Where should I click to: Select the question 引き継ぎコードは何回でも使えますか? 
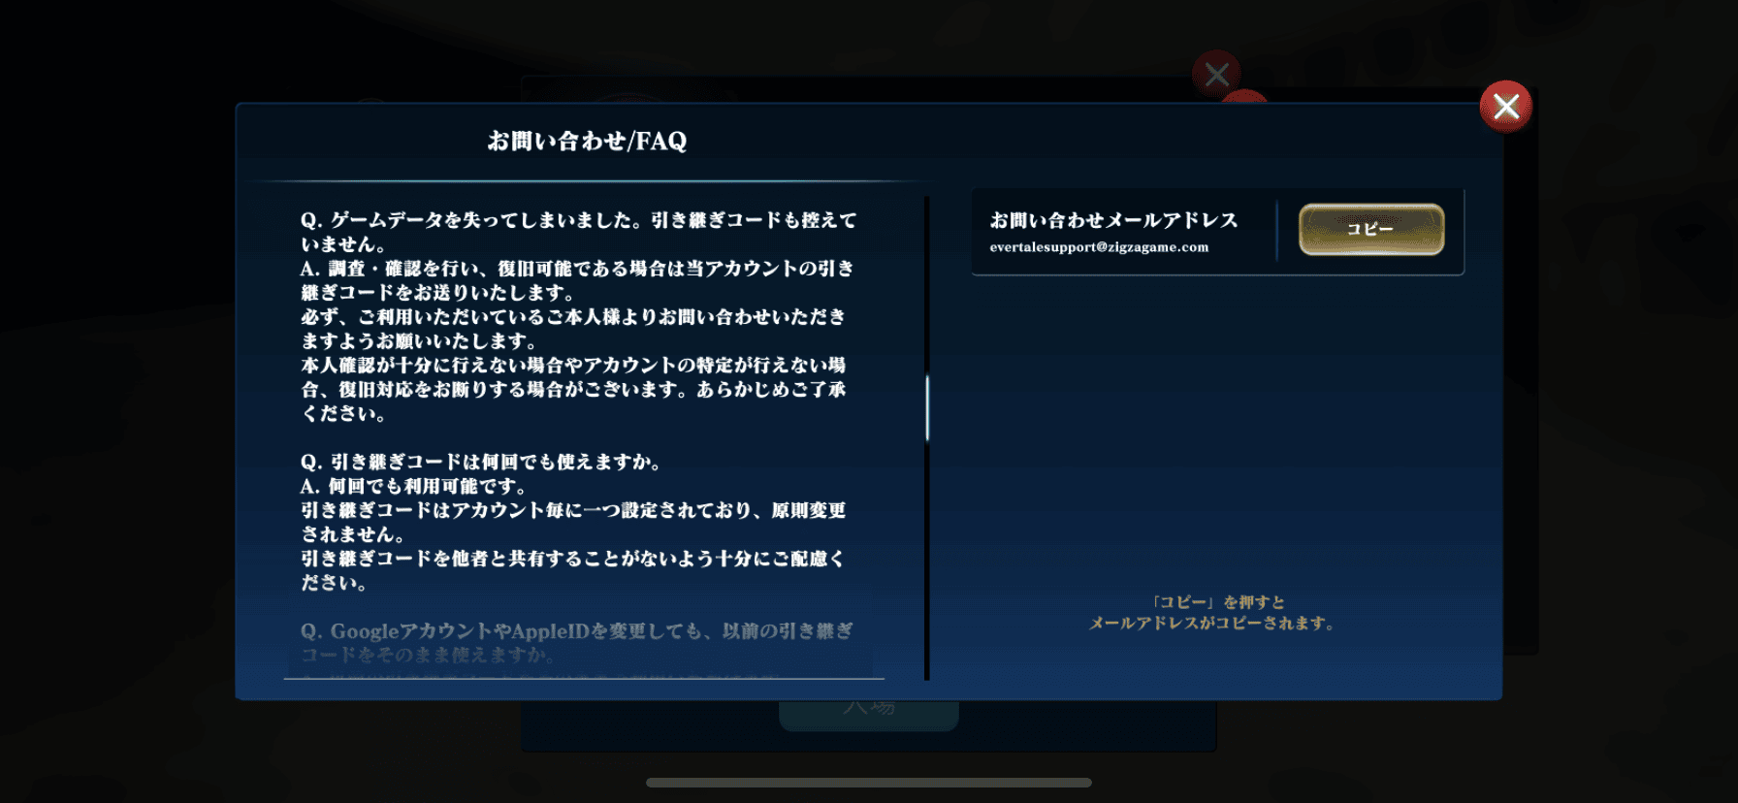point(481,462)
